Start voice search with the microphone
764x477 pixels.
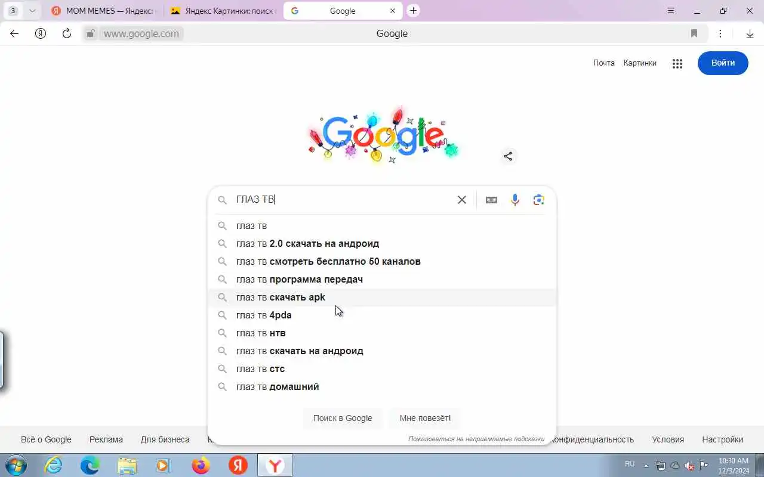click(515, 200)
